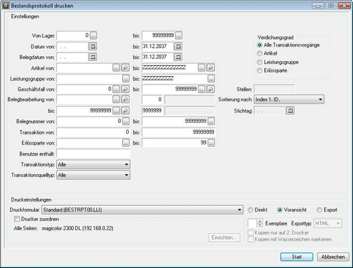Open calendar picker for Stichtag
Image resolution: width=353 pixels, height=268 pixels.
pyautogui.click(x=290, y=111)
